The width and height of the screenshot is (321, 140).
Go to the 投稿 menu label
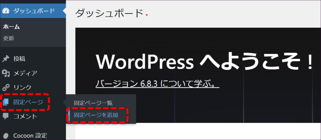[19, 59]
